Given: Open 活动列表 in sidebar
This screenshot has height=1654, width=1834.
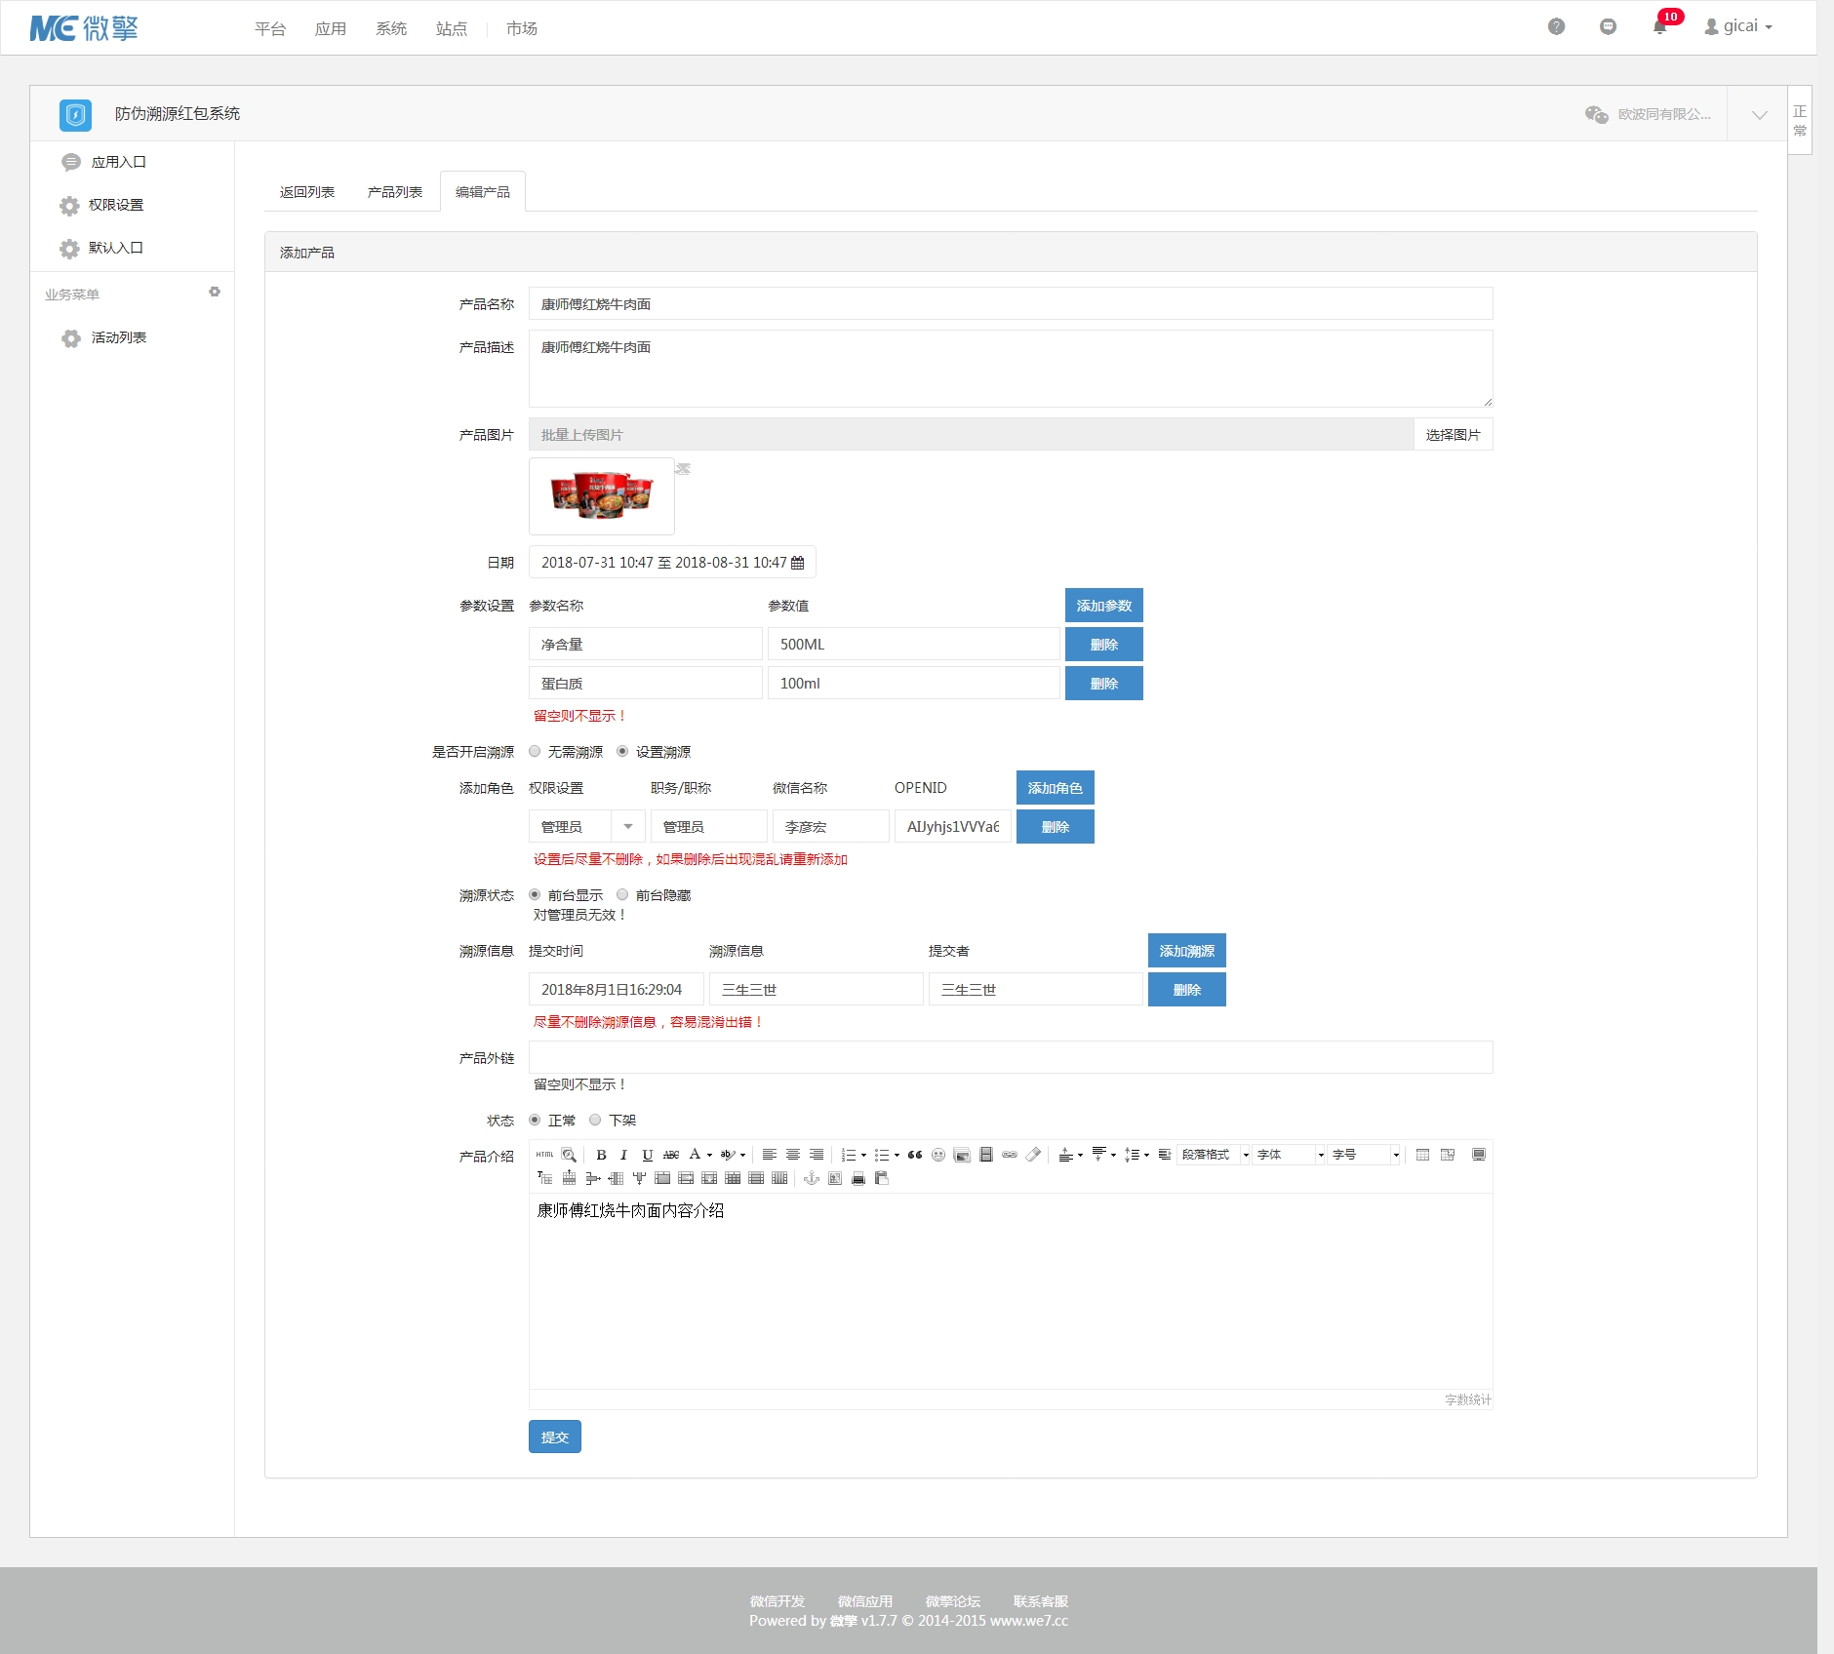Looking at the screenshot, I should coord(119,337).
